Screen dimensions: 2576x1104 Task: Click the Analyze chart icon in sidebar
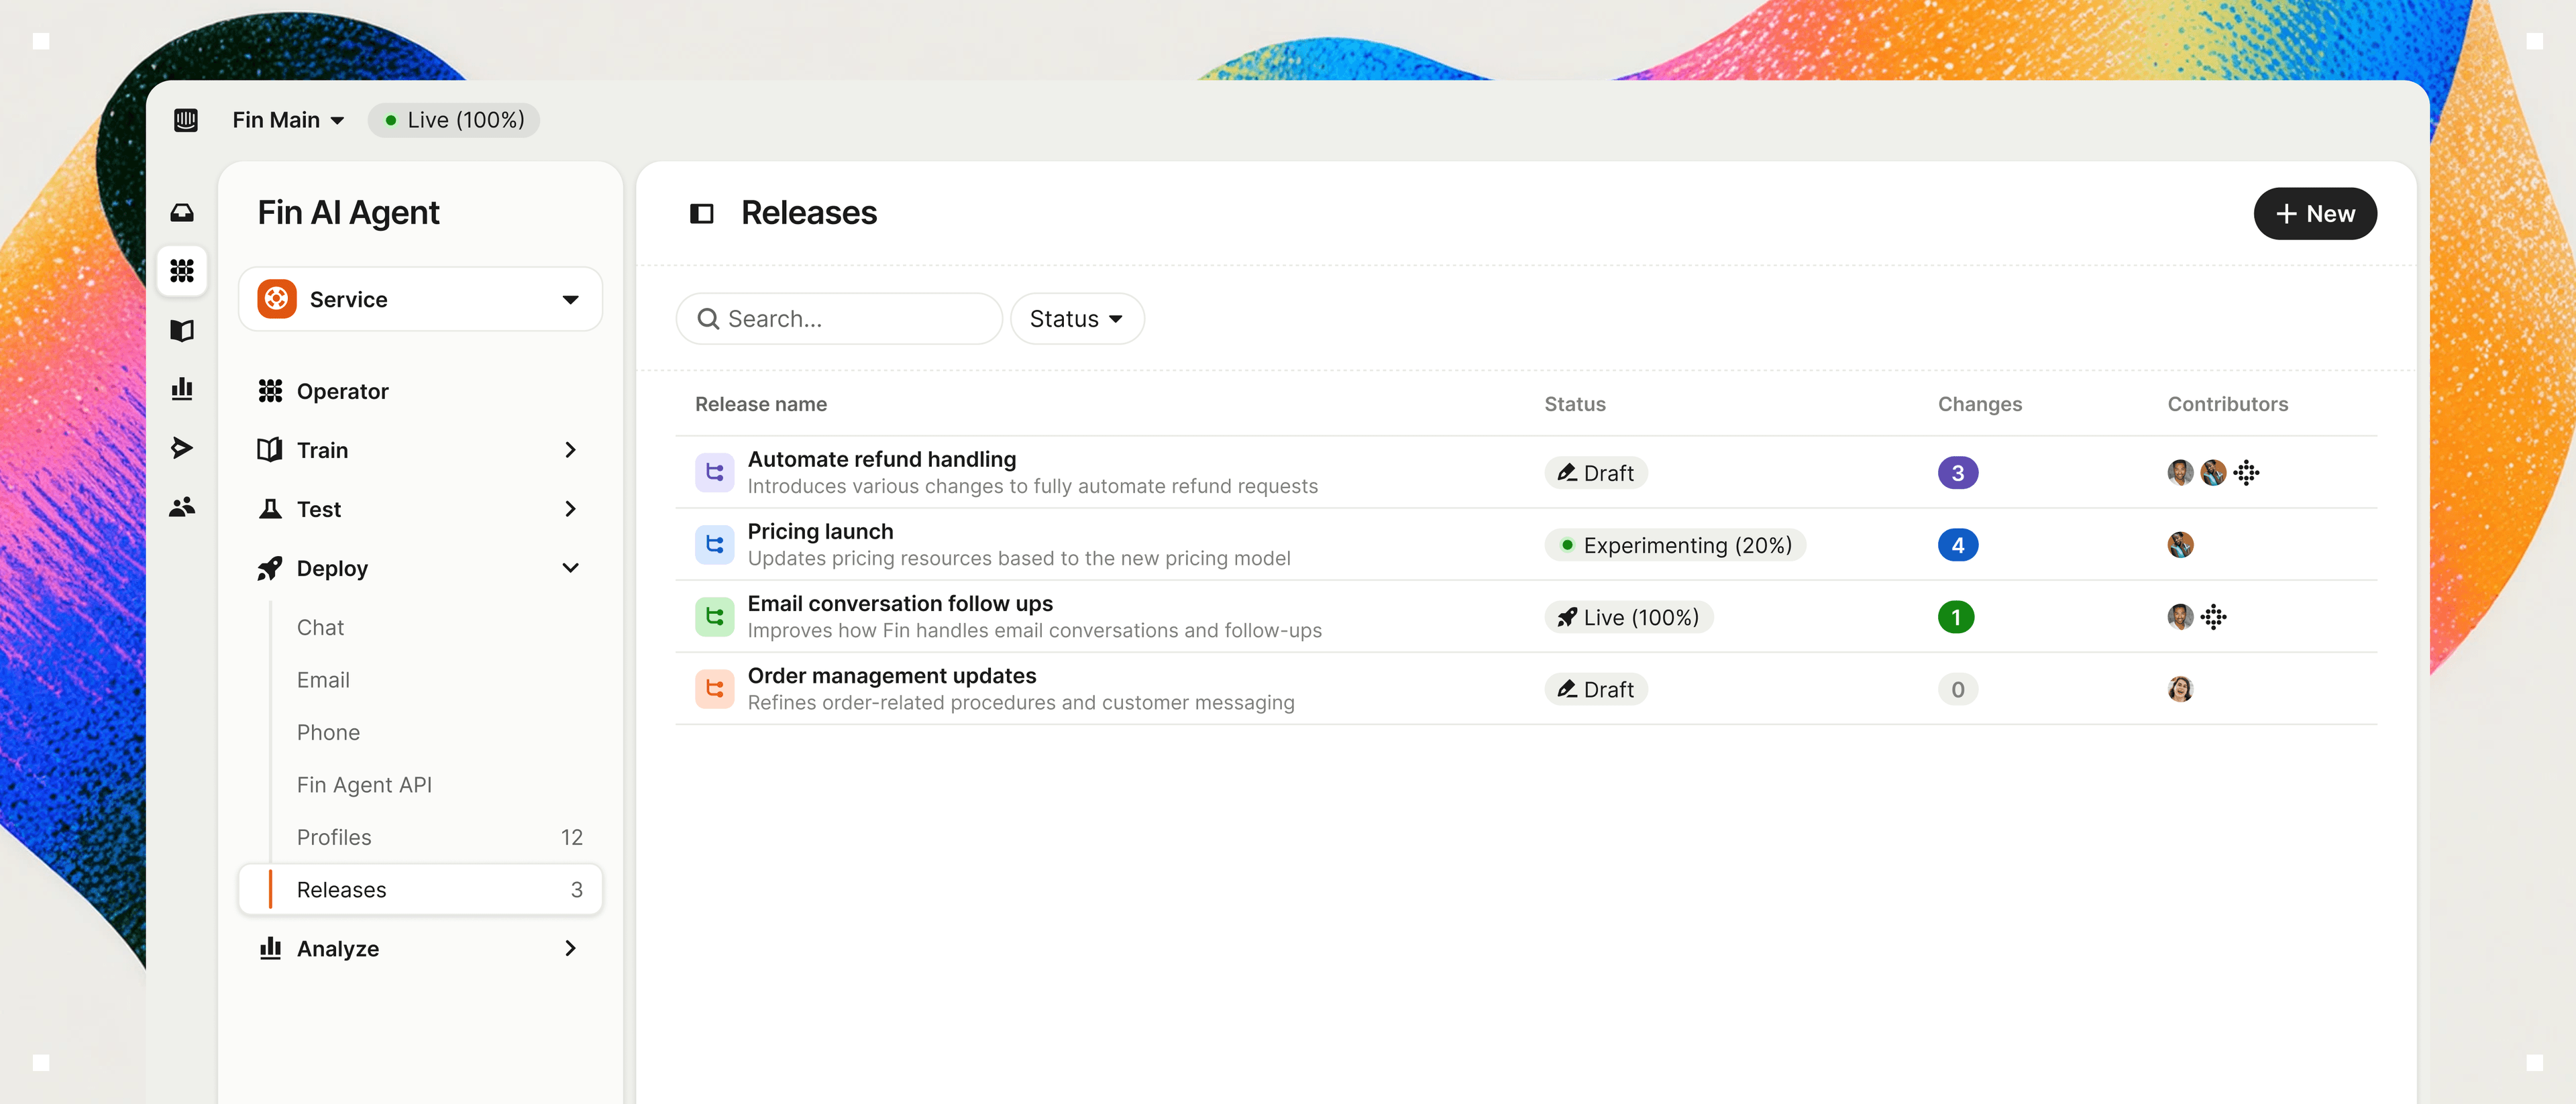point(270,948)
